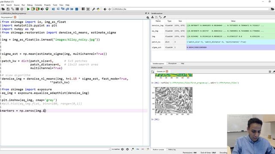275x154 pixels.
Task: Go back with left arrow
Action: pyautogui.click(x=105, y=9)
